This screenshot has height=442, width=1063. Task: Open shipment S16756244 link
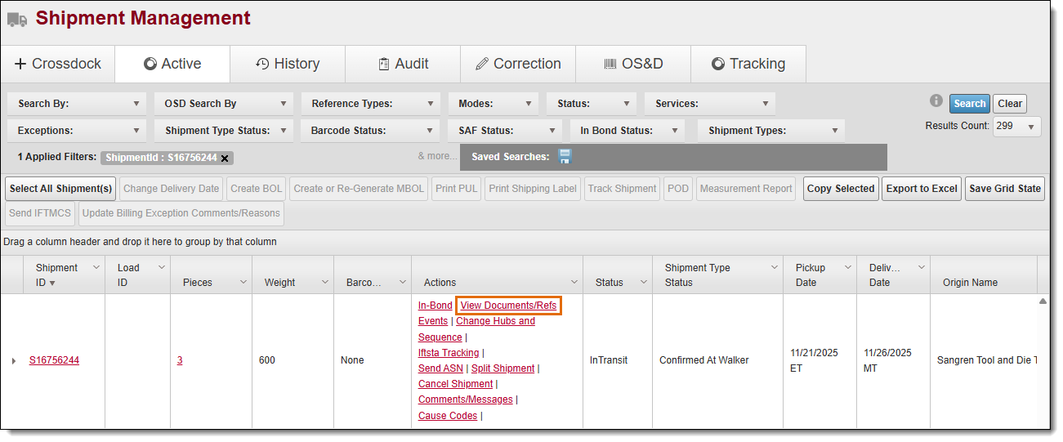[x=54, y=360]
